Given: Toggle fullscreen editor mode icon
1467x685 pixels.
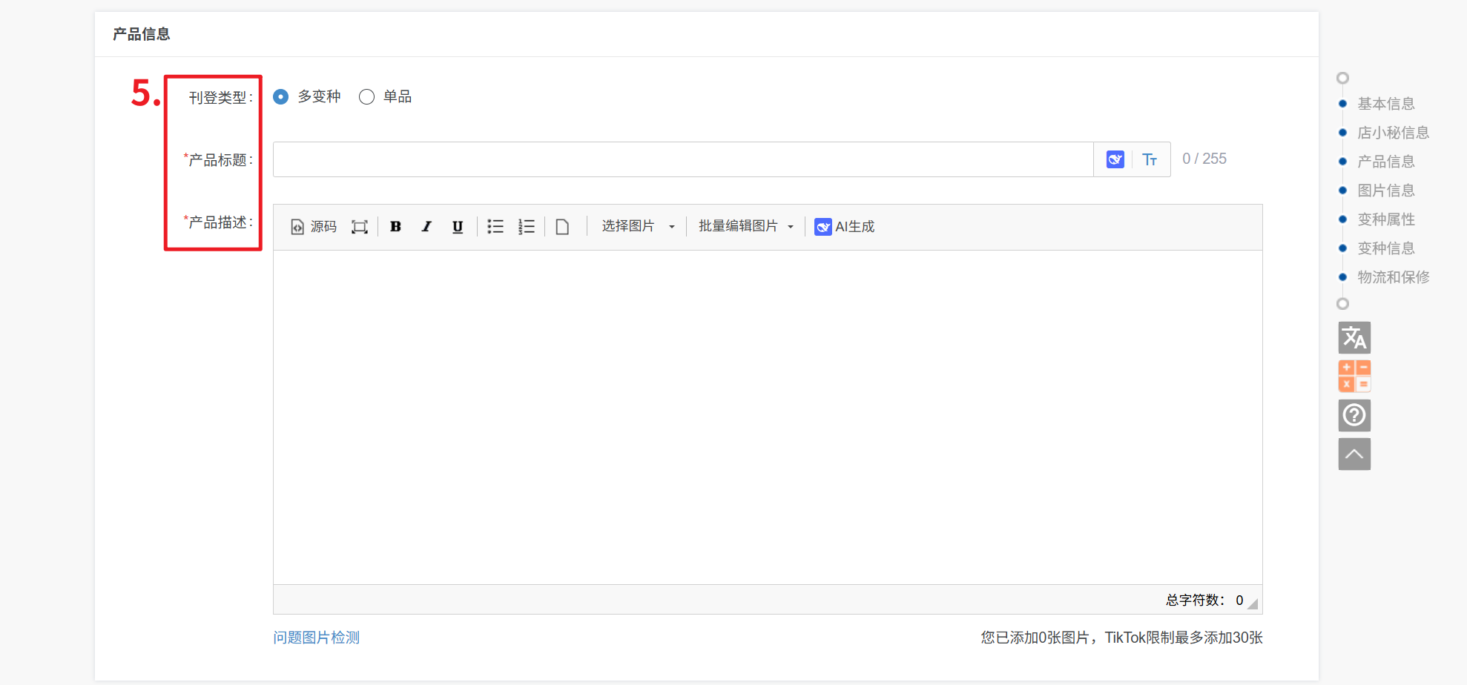Looking at the screenshot, I should [x=360, y=227].
